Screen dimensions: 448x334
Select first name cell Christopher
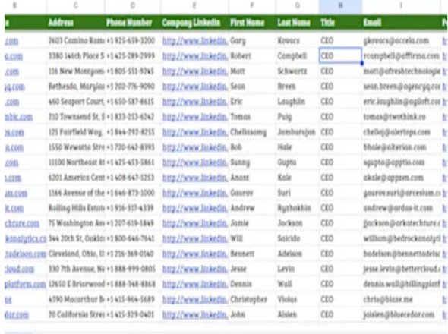click(x=252, y=299)
